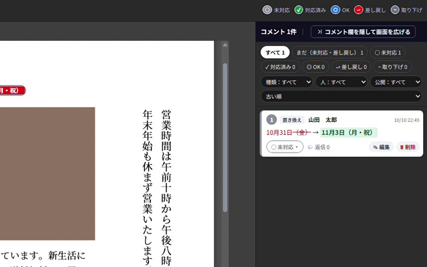Screen dimensions: 427x267
Task: Open replies via 返信 0
Action: tap(319, 147)
